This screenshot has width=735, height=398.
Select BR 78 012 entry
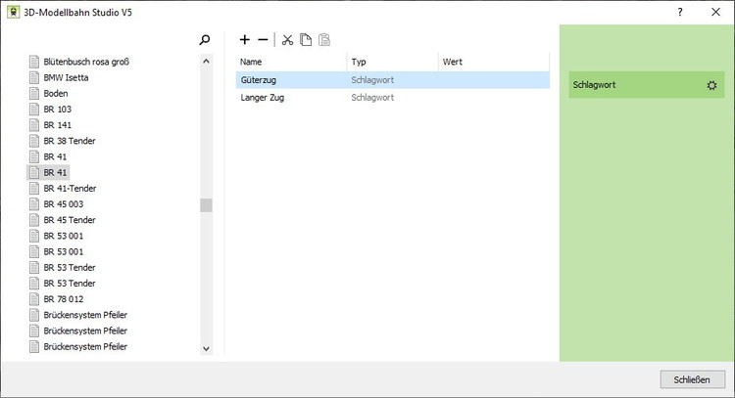[64, 299]
